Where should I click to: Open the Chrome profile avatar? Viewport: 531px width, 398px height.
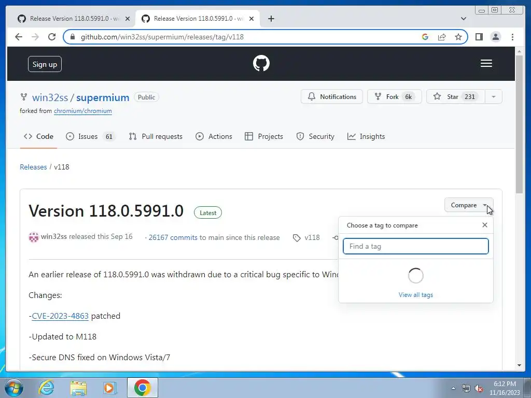[x=495, y=37]
